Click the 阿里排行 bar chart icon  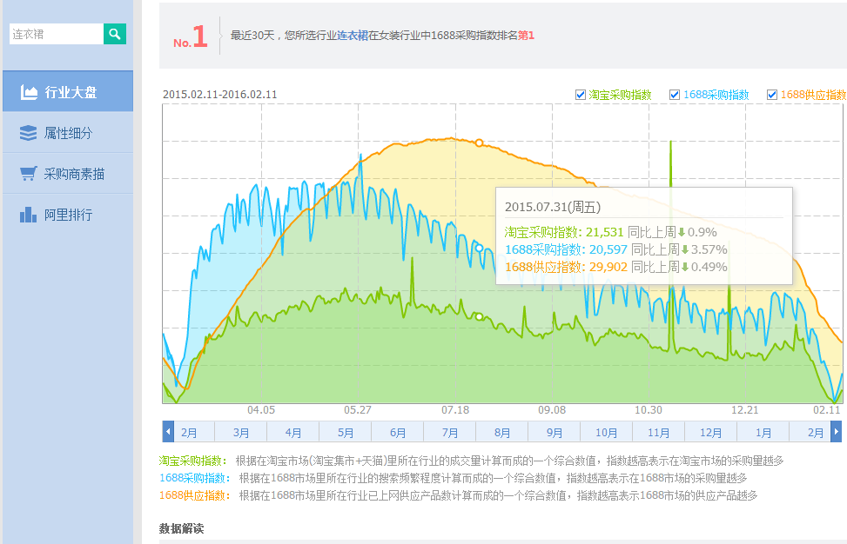pyautogui.click(x=29, y=215)
